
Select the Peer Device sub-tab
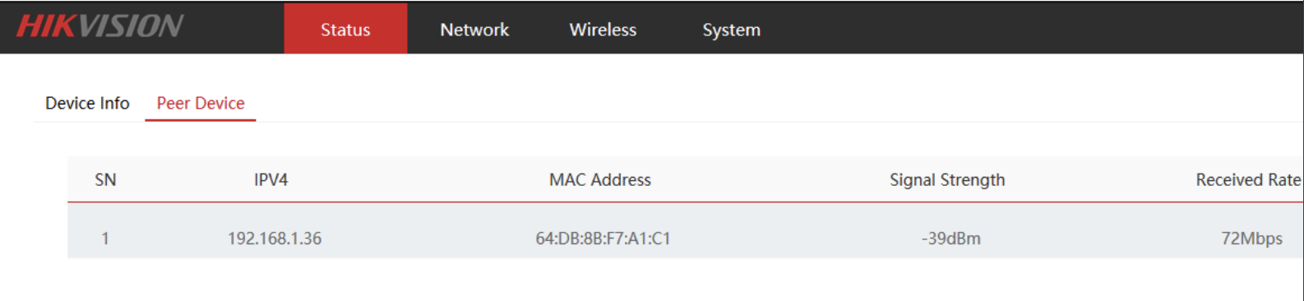[x=201, y=103]
